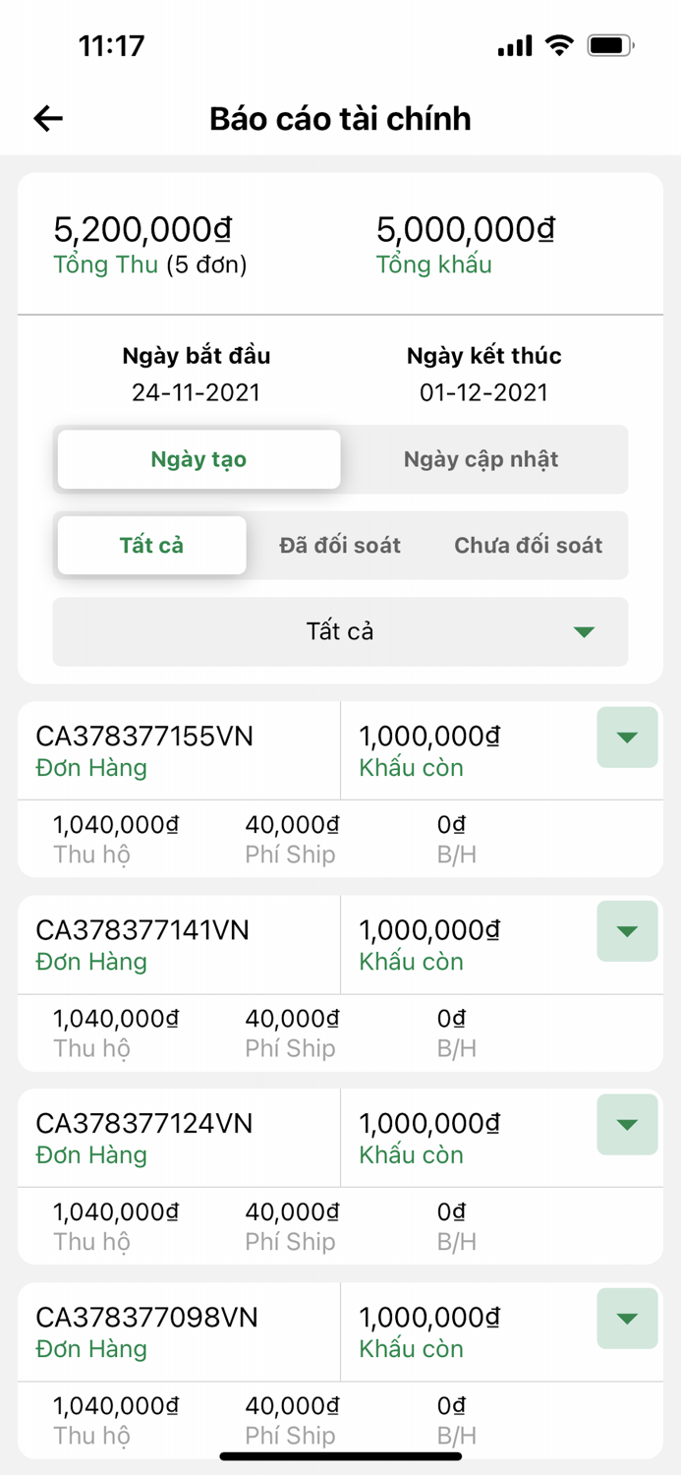Enable the Đã đối soát filter
This screenshot has width=681, height=1475.
(x=339, y=545)
